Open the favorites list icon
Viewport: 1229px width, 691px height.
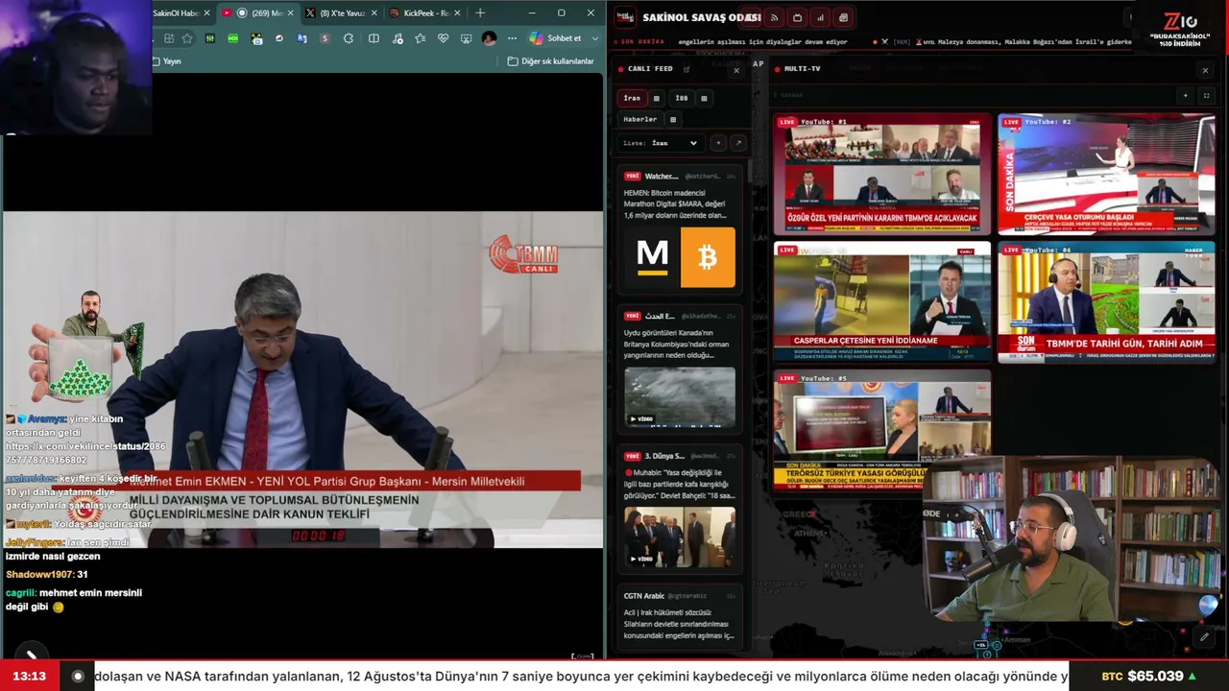(421, 38)
